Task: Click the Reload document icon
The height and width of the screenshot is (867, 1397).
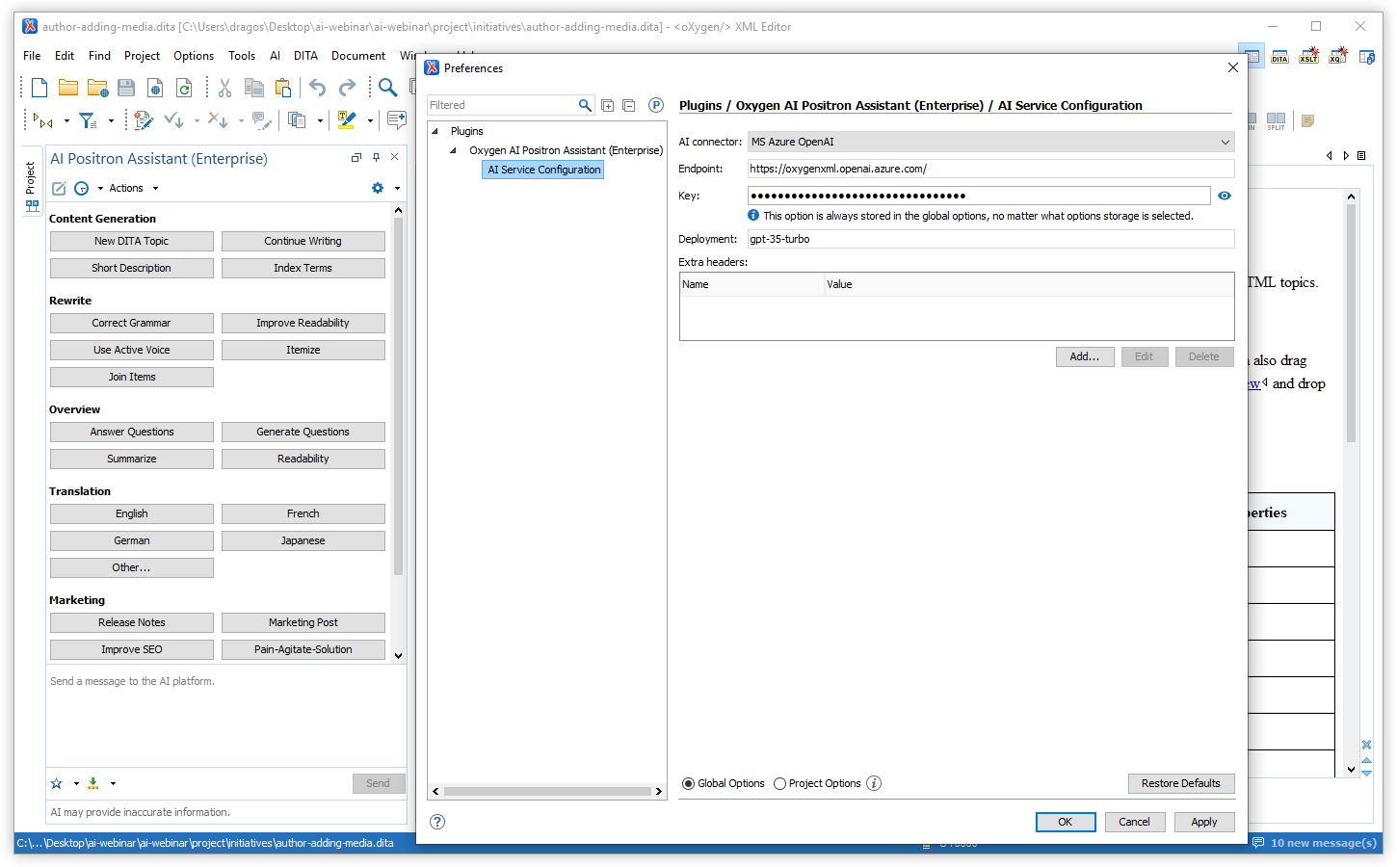Action: coord(184,88)
